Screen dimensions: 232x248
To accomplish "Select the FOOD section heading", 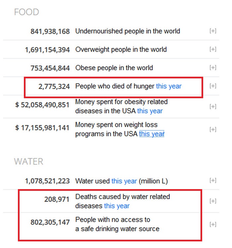I will tap(27, 12).
